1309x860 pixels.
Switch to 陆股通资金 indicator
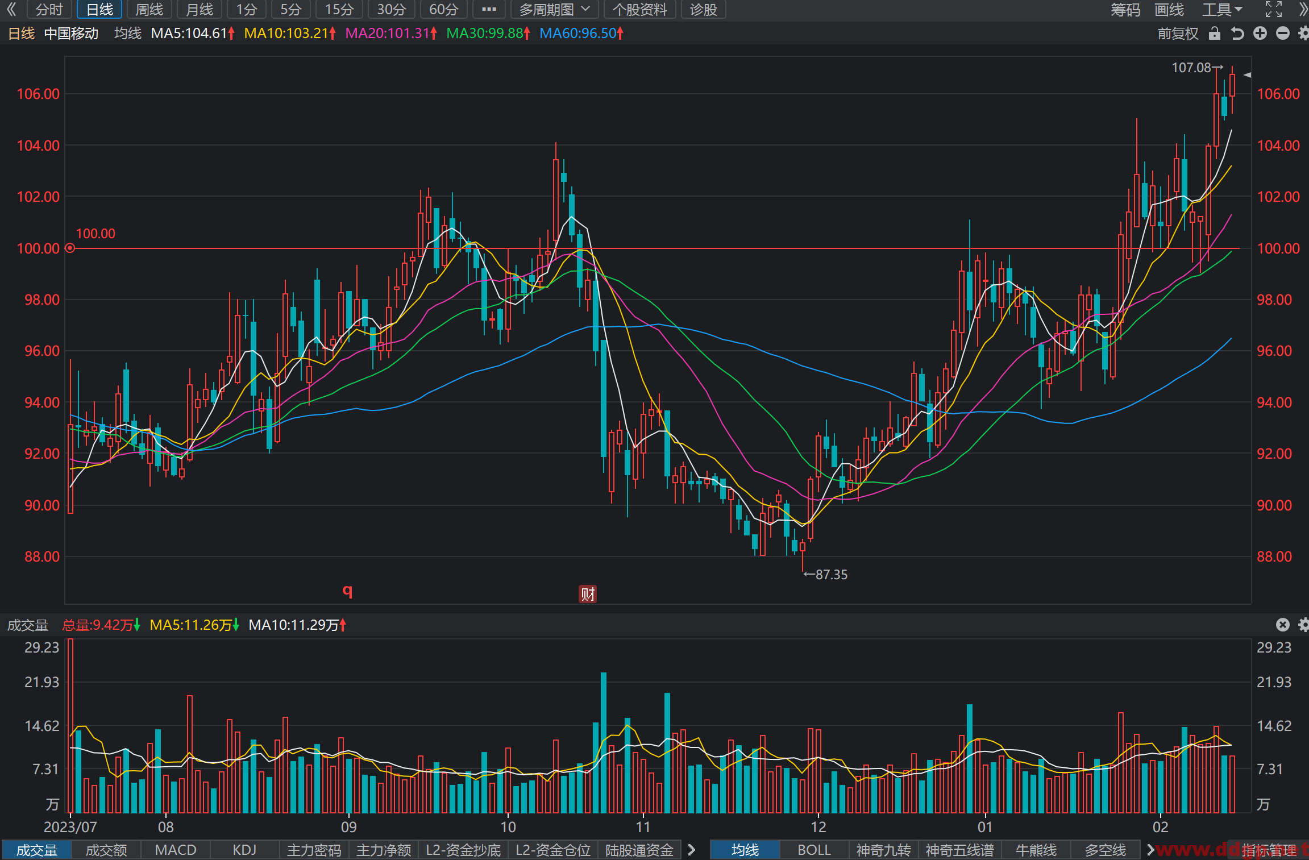639,850
